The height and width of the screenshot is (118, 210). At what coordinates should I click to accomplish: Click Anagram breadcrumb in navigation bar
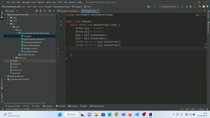click(x=77, y=7)
